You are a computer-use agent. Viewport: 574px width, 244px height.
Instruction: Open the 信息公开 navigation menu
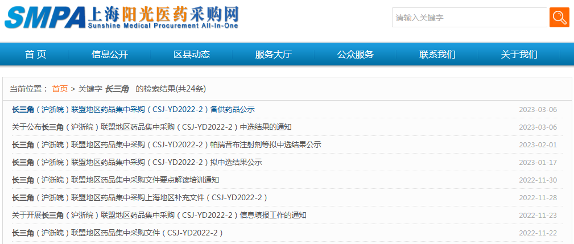coord(110,55)
